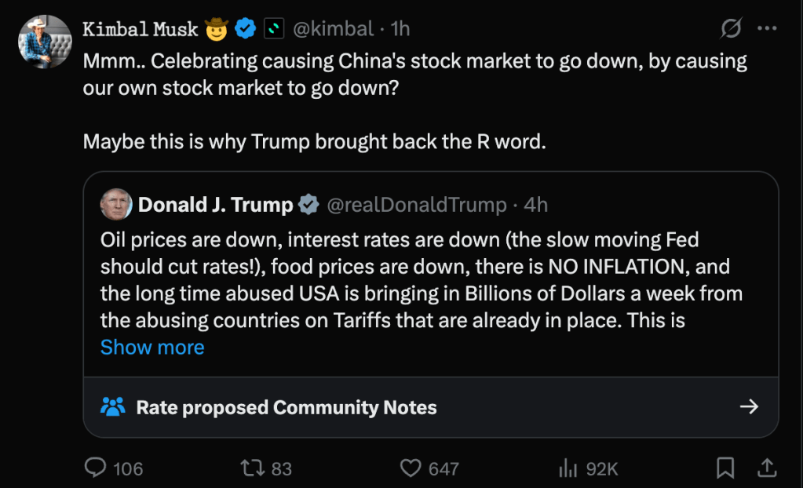Image resolution: width=803 pixels, height=488 pixels.
Task: Open Kimbal Musk's profile picture
Action: (x=45, y=41)
